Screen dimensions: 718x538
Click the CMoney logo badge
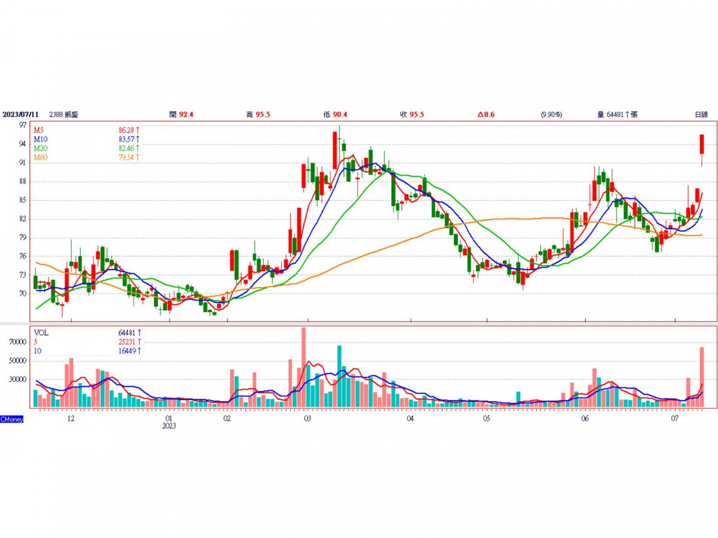(x=12, y=420)
